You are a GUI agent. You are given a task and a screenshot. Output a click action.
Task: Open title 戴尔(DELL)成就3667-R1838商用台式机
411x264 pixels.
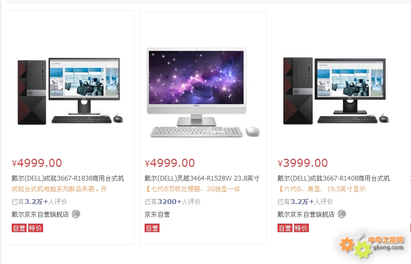pos(68,178)
